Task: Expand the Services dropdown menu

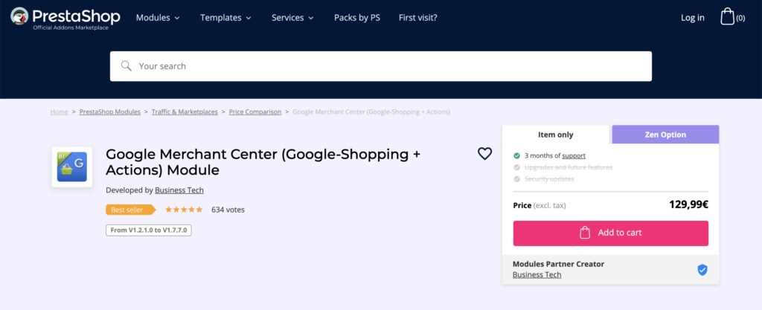Action: tap(292, 18)
